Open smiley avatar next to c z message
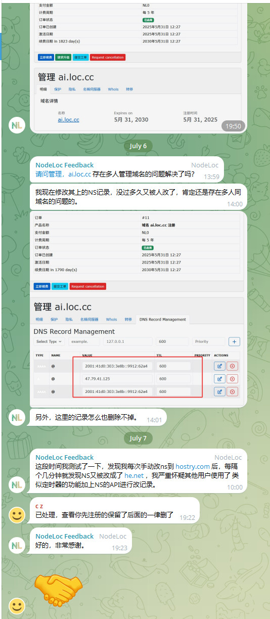This screenshot has height=619, width=270. coord(18,515)
